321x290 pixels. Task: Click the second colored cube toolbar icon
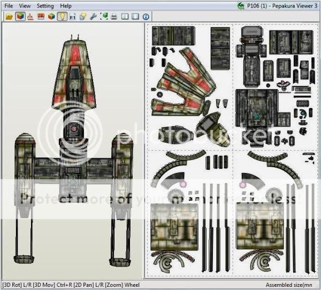coord(51,17)
